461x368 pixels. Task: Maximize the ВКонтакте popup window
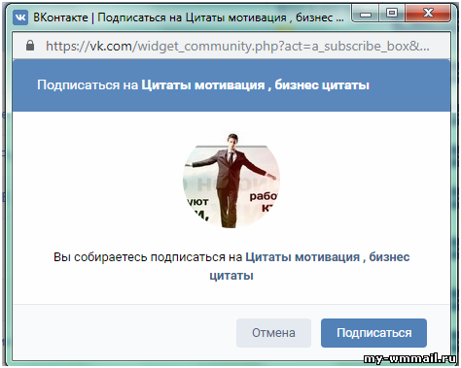(392, 14)
